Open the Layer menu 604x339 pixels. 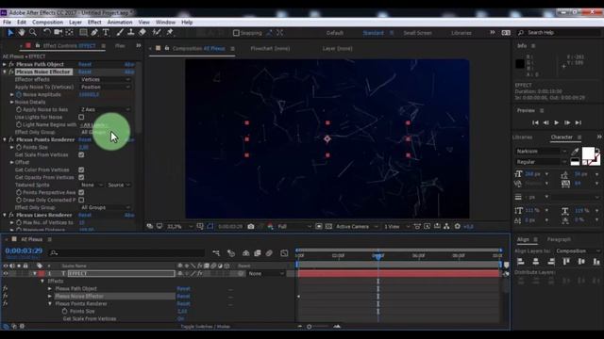pyautogui.click(x=75, y=23)
